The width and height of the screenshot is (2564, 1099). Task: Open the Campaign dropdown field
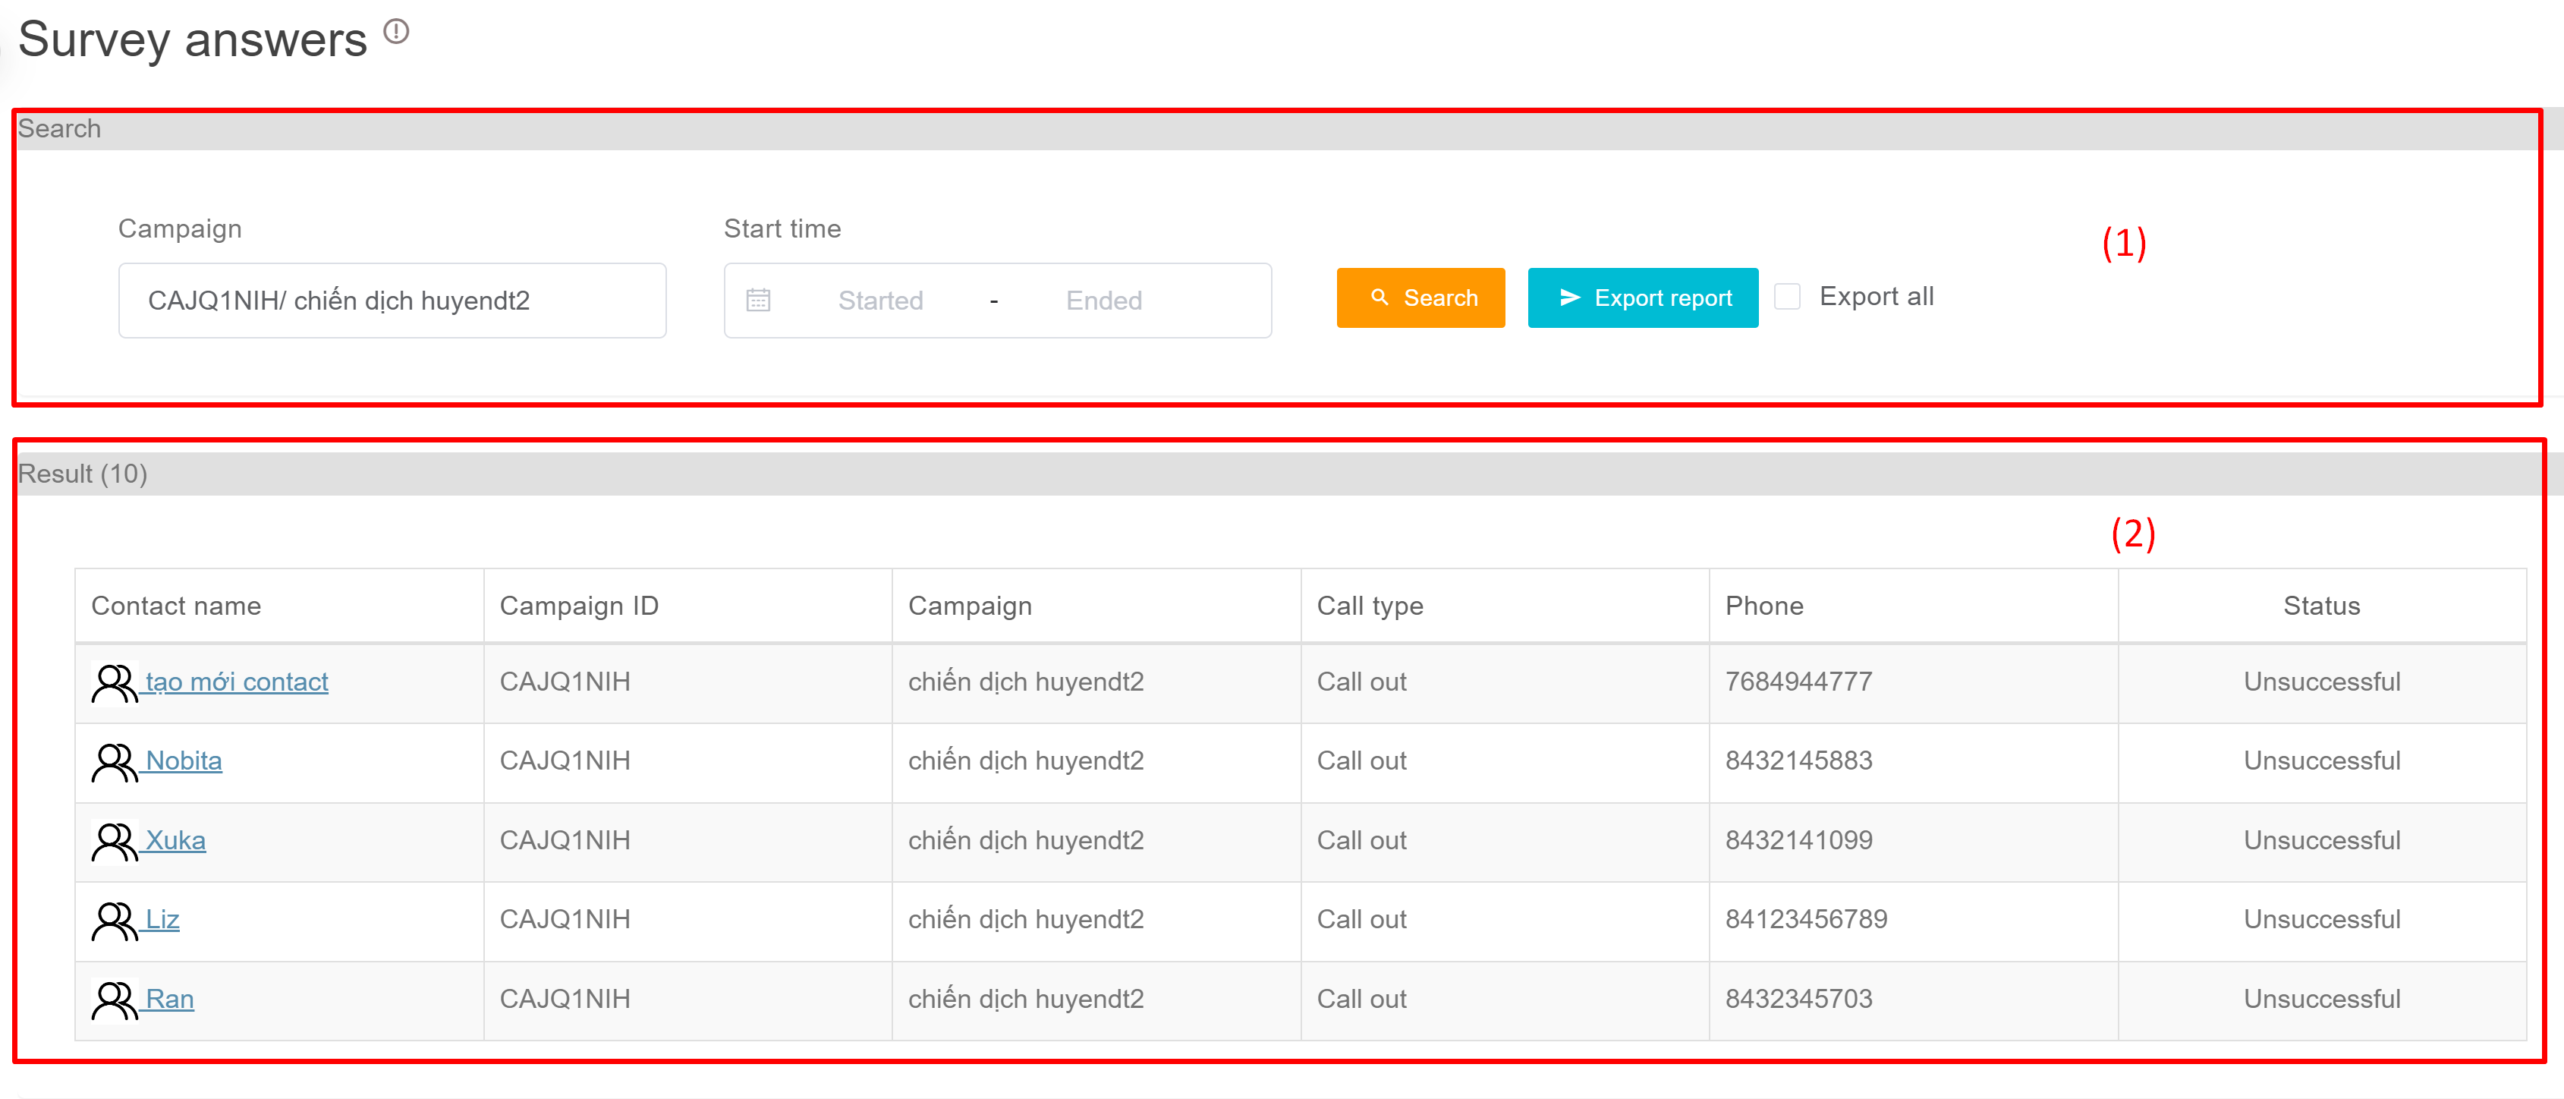392,301
